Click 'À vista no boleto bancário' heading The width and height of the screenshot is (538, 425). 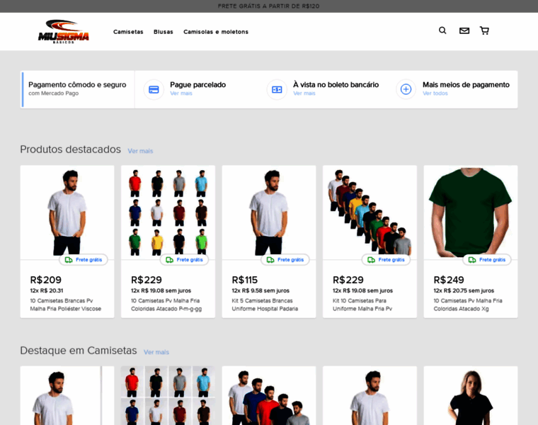tap(336, 85)
